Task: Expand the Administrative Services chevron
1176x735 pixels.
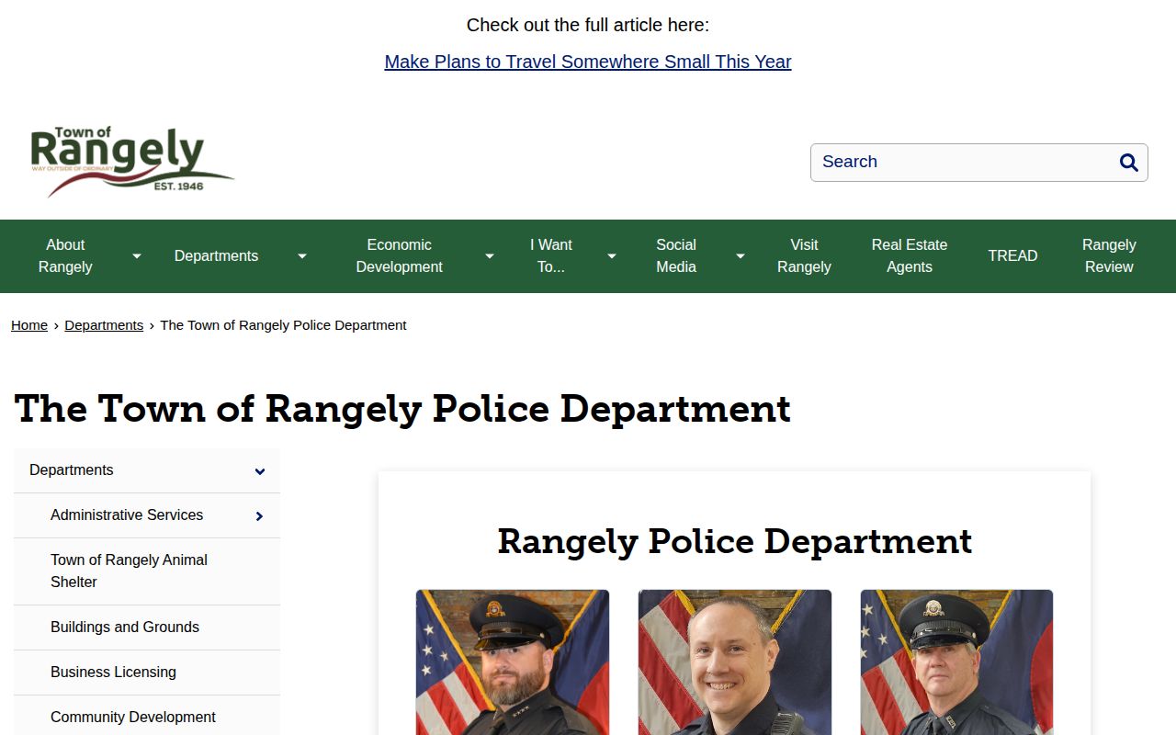Action: [x=260, y=516]
